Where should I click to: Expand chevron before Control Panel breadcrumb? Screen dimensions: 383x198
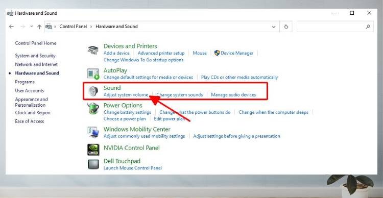click(55, 27)
